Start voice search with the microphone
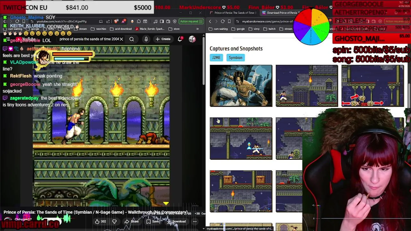Viewport: 411px width, 231px height. pyautogui.click(x=146, y=39)
